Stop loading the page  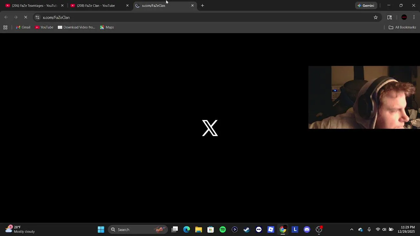click(x=26, y=17)
